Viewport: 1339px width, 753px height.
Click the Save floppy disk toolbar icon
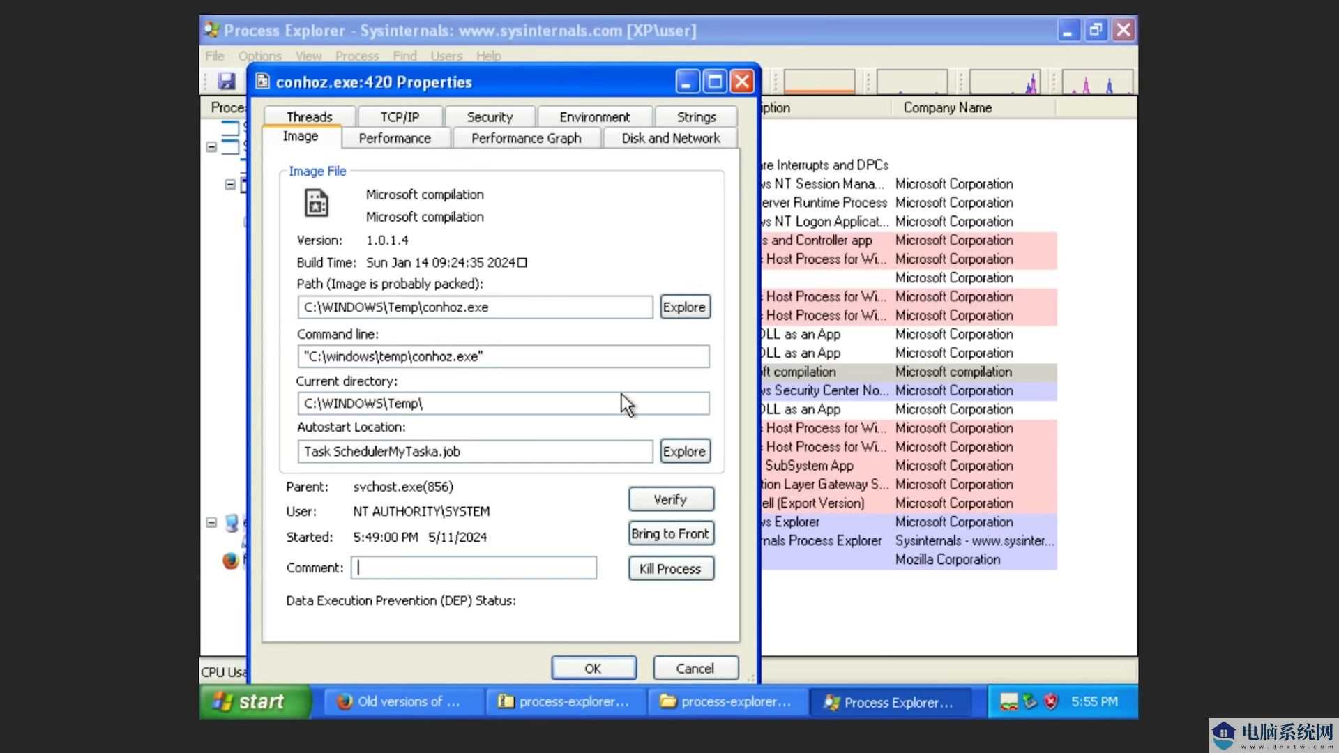(x=226, y=82)
